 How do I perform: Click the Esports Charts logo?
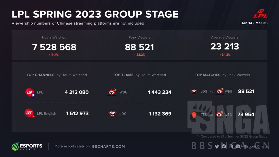tap(27, 146)
